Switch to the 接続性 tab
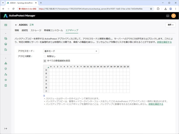The height and width of the screenshot is (134, 179). tap(25, 30)
